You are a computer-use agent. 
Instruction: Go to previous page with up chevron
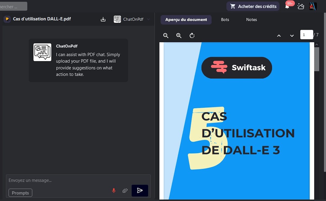click(x=279, y=35)
